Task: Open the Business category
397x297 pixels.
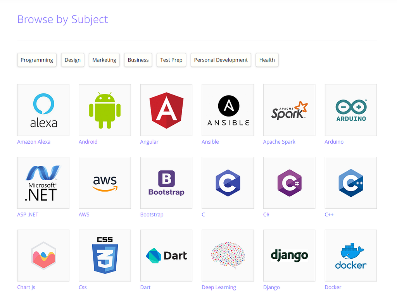Action: (x=138, y=60)
